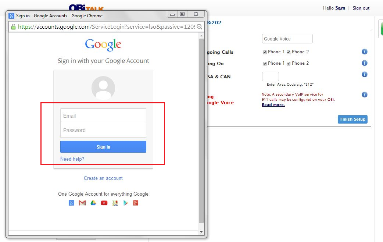Click the Email input field
This screenshot has height=242, width=383.
(x=103, y=116)
